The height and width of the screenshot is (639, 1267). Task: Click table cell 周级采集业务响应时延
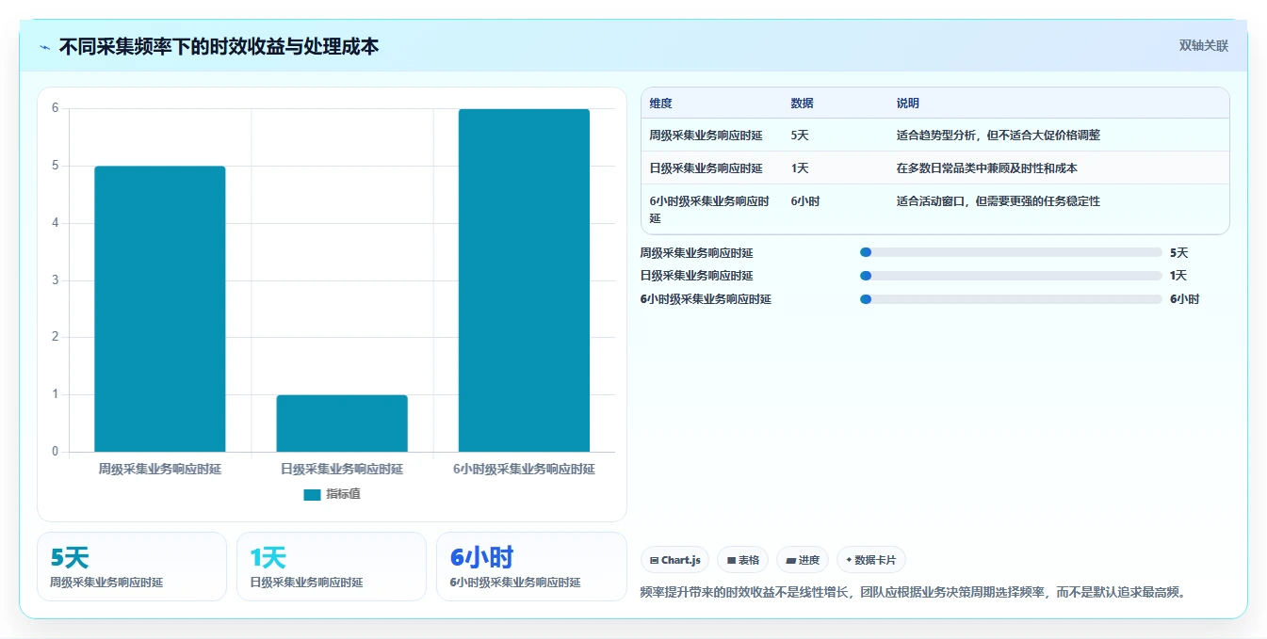[706, 136]
